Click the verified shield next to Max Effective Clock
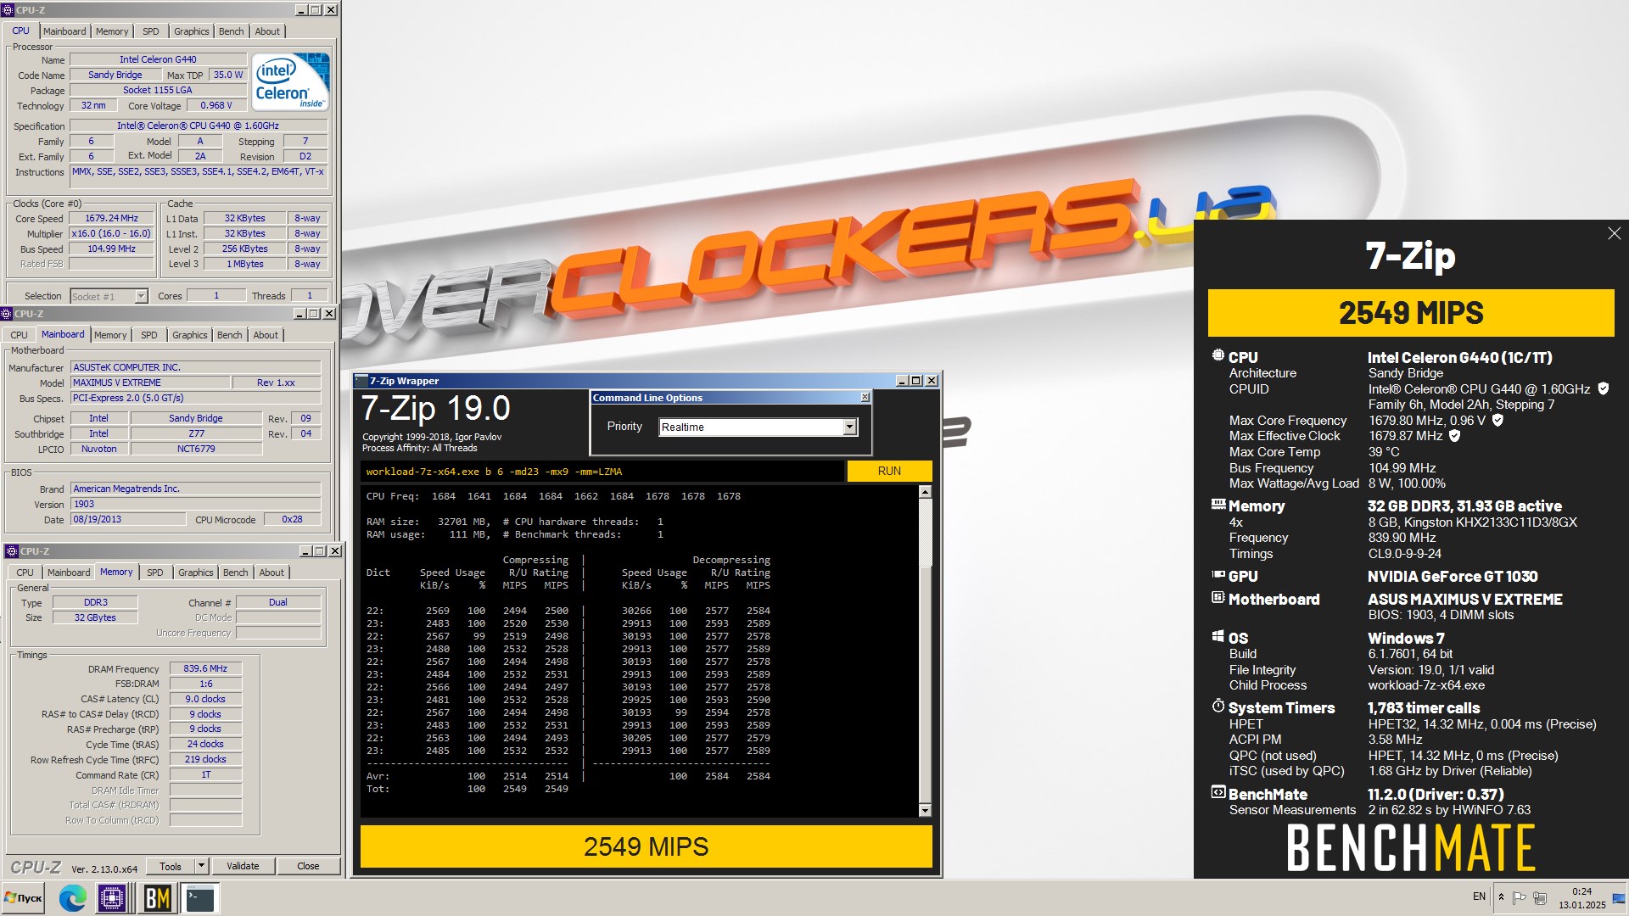Screen dimensions: 1629x916 click(1454, 435)
